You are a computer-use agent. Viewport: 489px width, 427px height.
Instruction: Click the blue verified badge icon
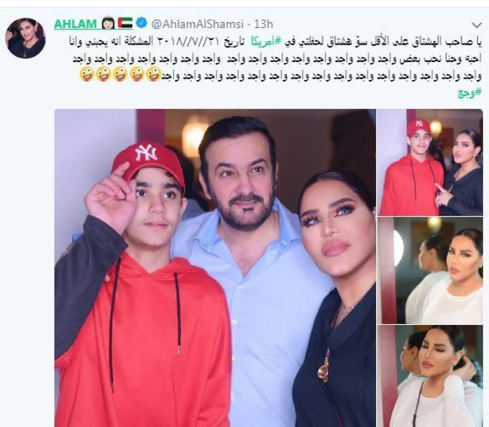[x=142, y=23]
